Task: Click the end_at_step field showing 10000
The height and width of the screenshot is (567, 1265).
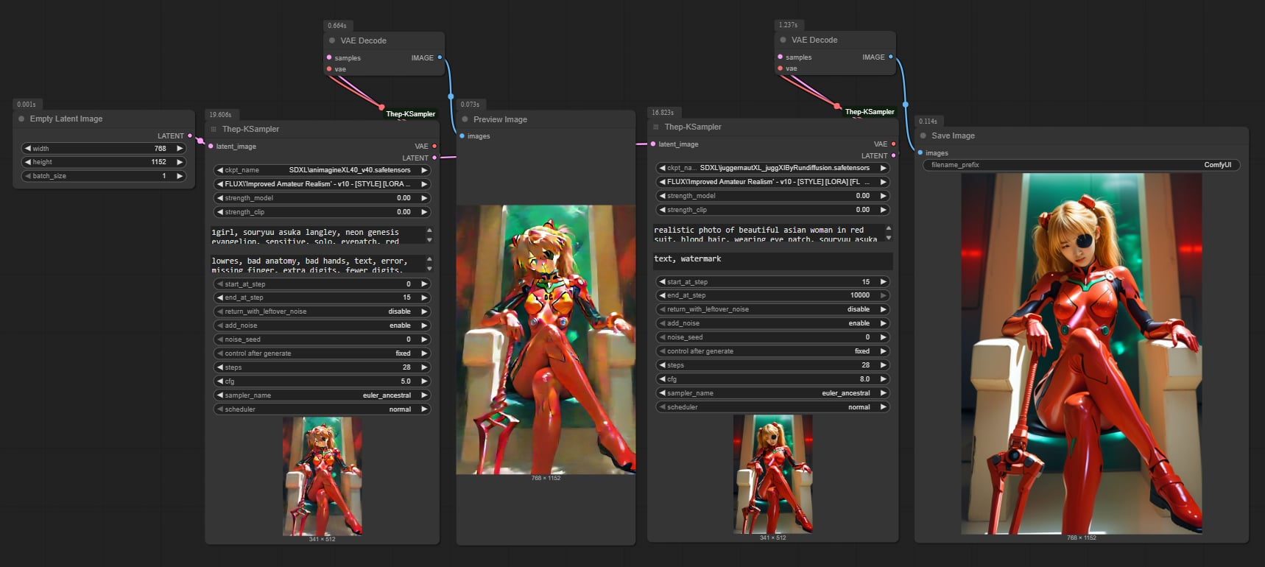Action: pos(772,295)
